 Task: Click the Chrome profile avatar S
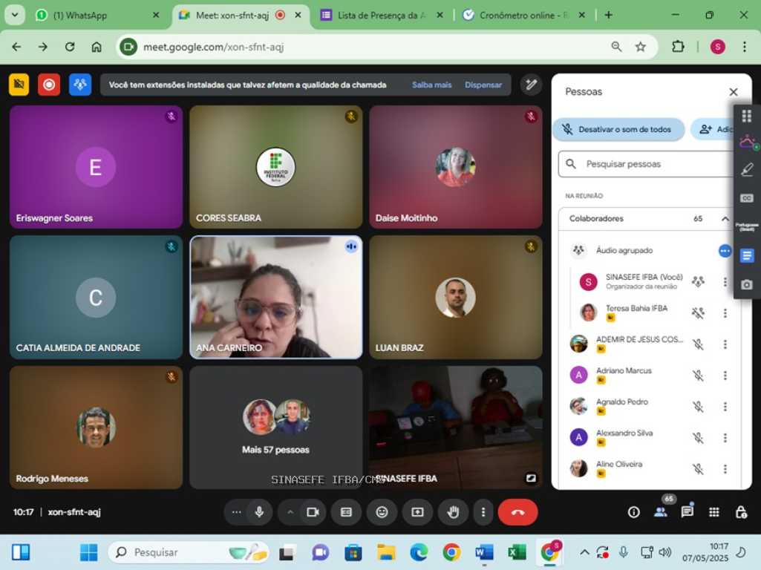pos(718,47)
